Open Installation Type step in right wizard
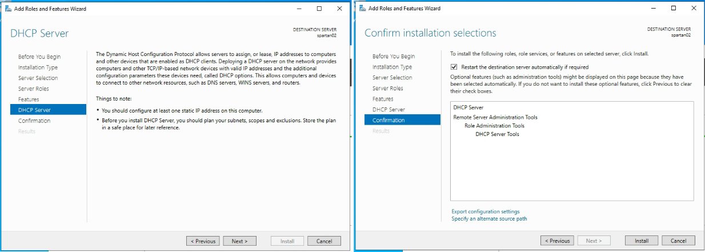Image resolution: width=705 pixels, height=252 pixels. pyautogui.click(x=392, y=67)
